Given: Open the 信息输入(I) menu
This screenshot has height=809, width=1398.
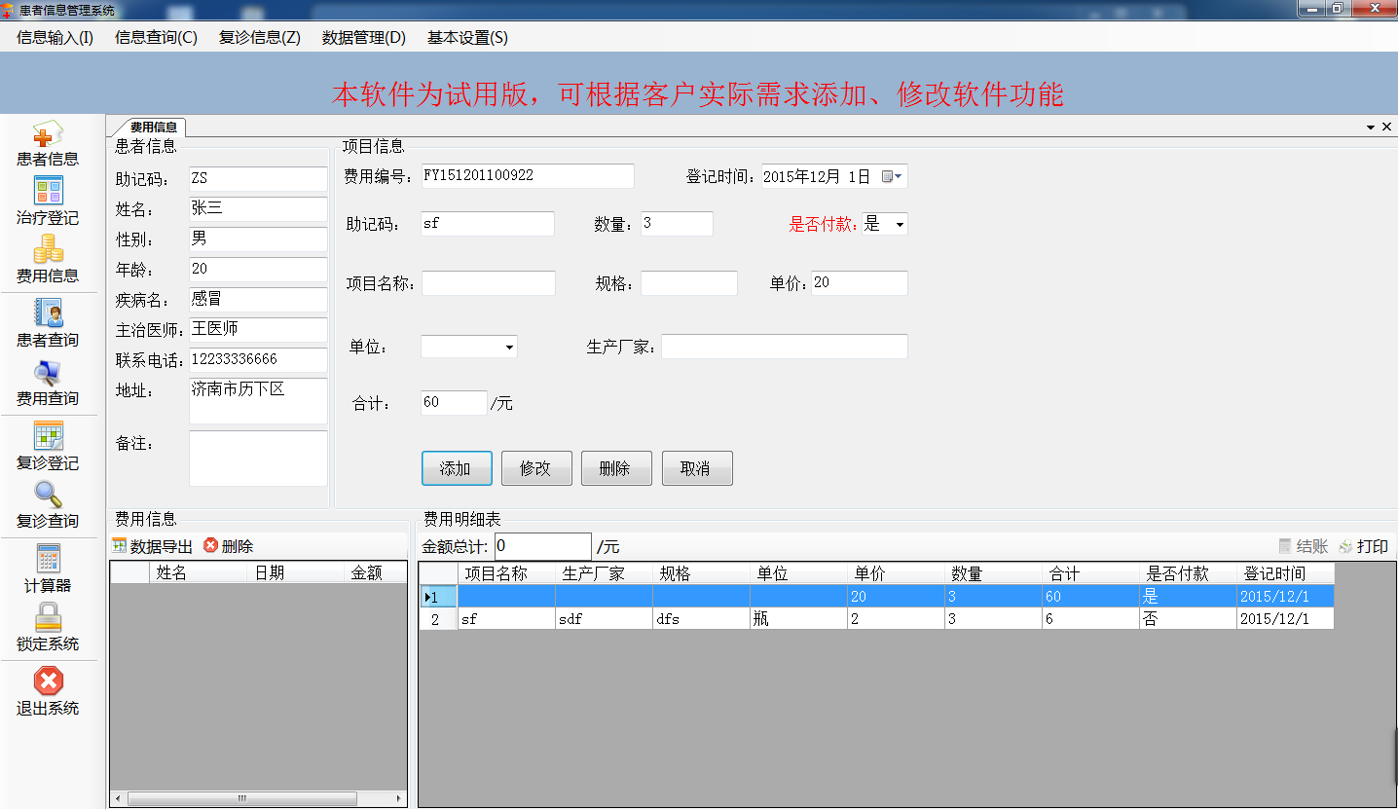Looking at the screenshot, I should point(55,38).
